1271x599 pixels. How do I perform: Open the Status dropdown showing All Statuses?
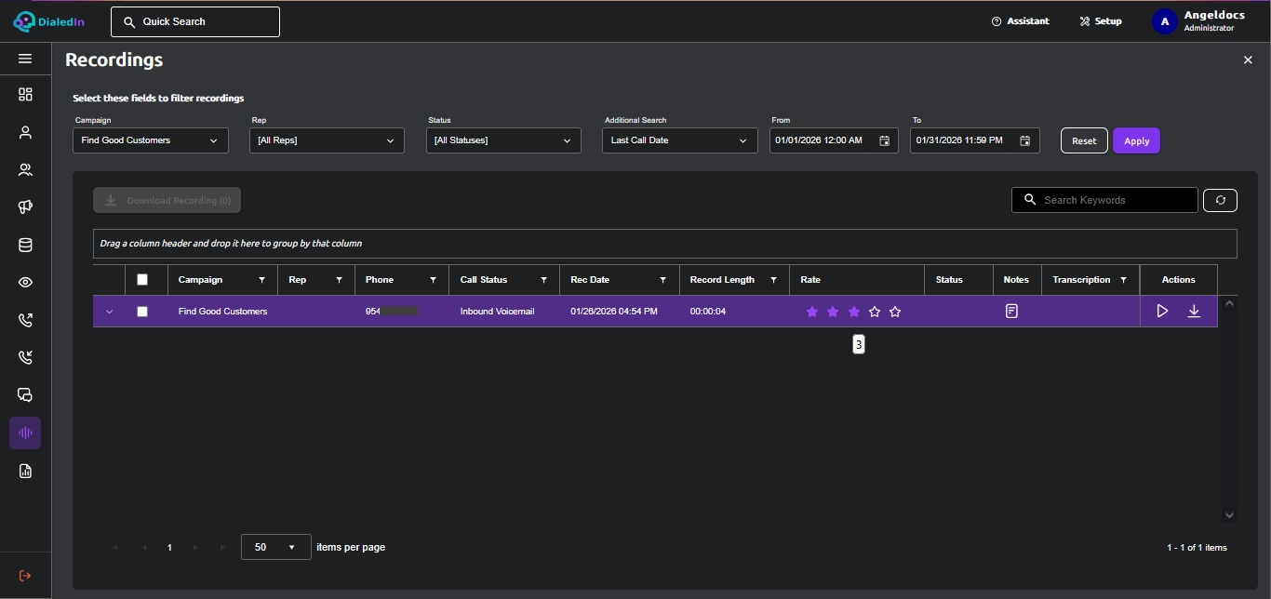pos(503,140)
